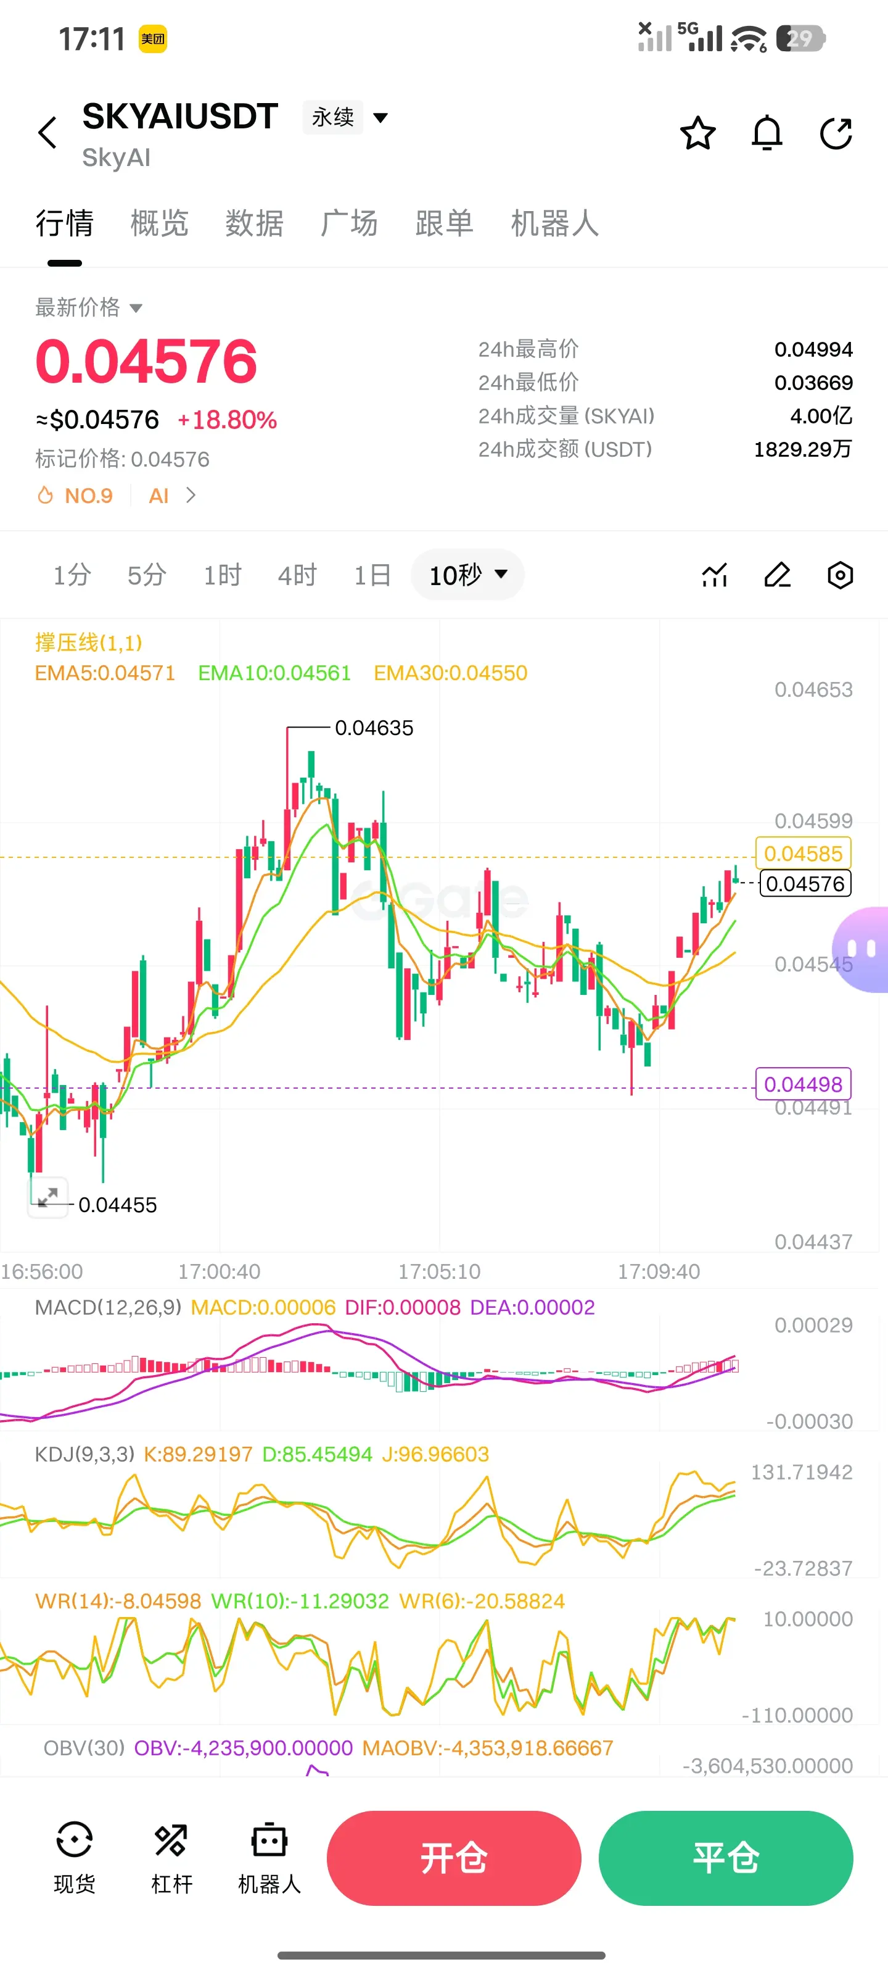The width and height of the screenshot is (888, 1975).
Task: Tap the +18.80% change percentage
Action: point(227,420)
